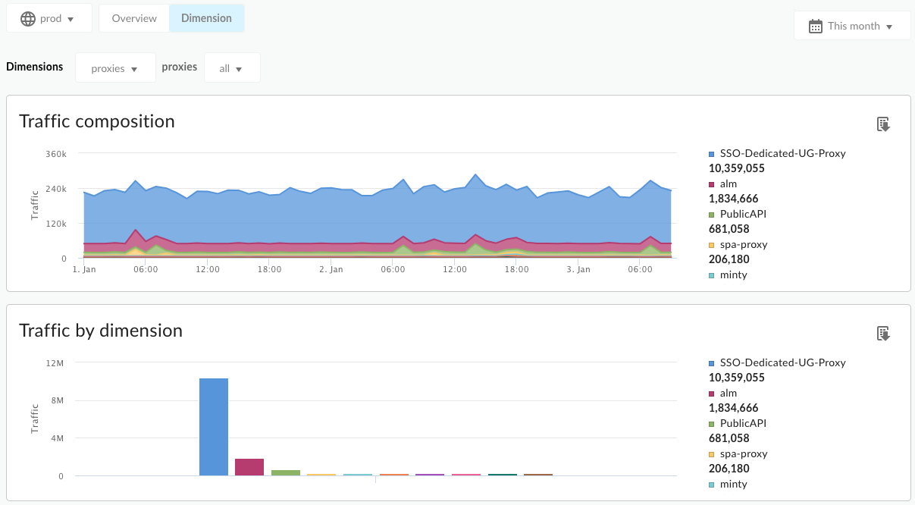The height and width of the screenshot is (505, 915).
Task: Click the calendar icon in date range picker
Action: click(815, 25)
